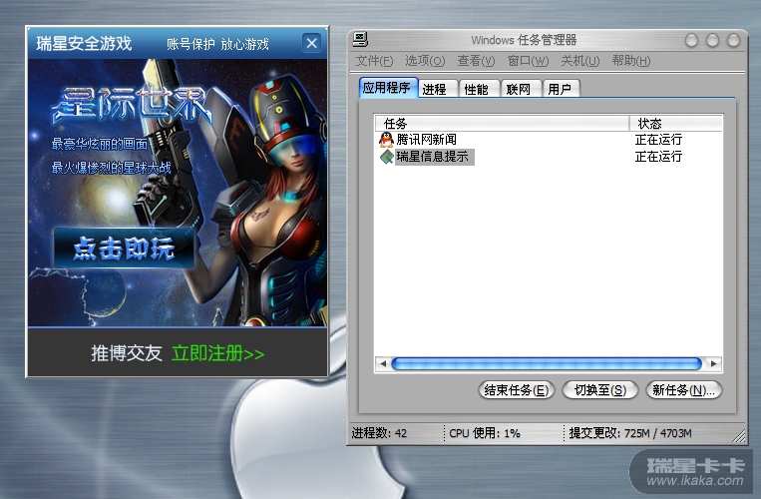The height and width of the screenshot is (499, 761).
Task: Click the 新任务(N)... button
Action: coord(684,390)
